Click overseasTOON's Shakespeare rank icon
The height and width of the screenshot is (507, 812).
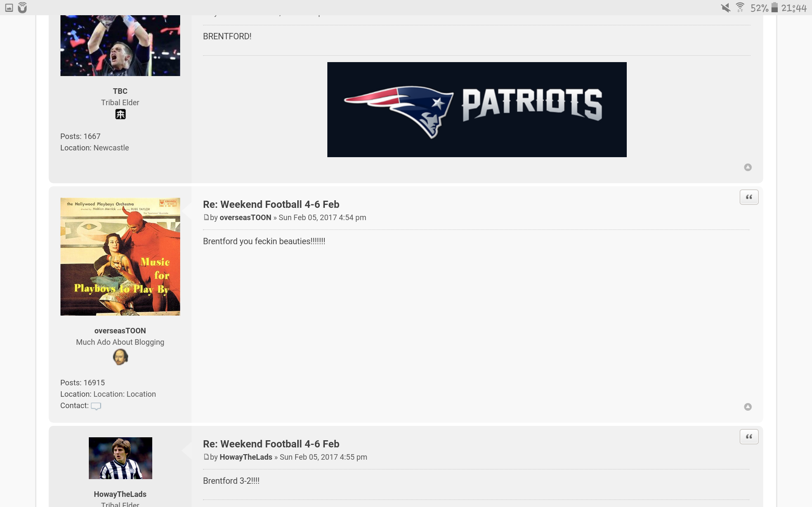[121, 357]
